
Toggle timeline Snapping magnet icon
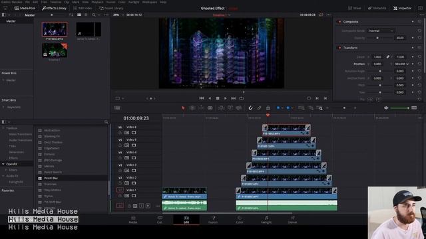click(x=250, y=108)
